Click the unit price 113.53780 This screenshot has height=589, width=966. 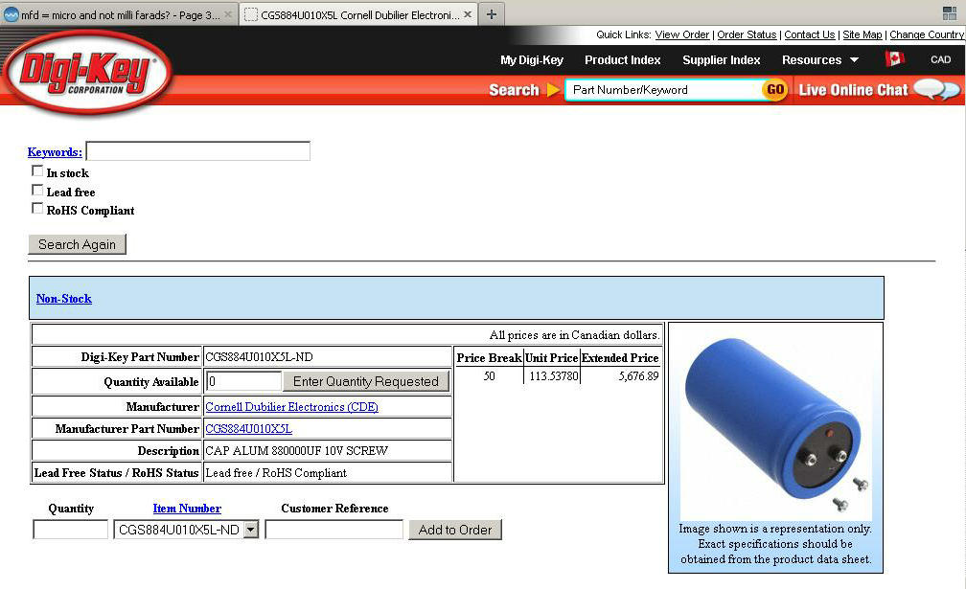554,375
